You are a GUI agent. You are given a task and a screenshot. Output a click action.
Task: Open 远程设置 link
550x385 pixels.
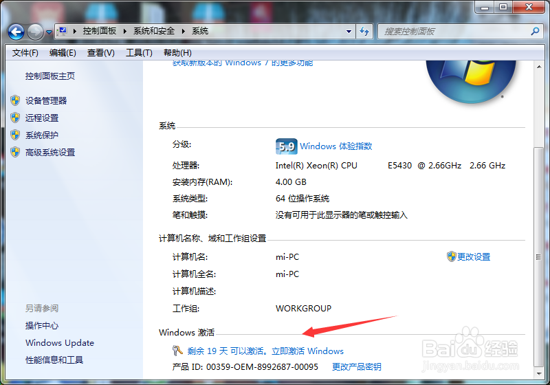coord(42,118)
